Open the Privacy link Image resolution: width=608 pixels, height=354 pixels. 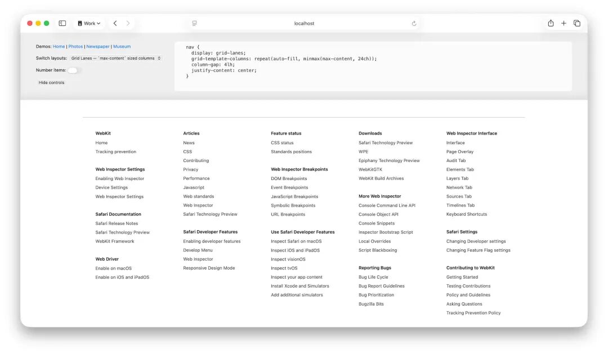coord(191,169)
